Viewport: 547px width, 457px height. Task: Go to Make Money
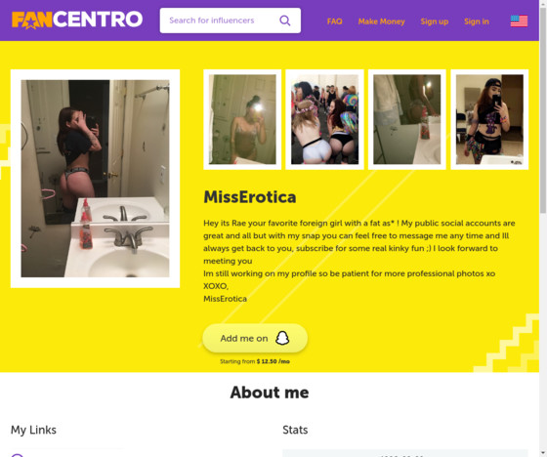point(381,21)
